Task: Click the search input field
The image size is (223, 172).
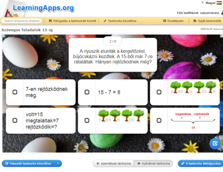Action: (21, 21)
